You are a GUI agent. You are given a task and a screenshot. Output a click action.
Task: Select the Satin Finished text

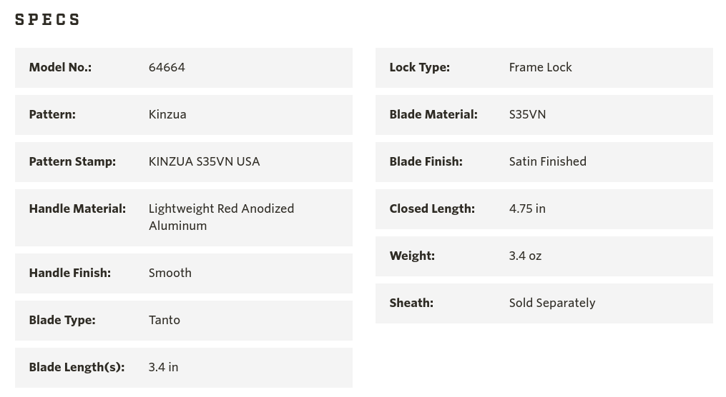click(x=547, y=161)
